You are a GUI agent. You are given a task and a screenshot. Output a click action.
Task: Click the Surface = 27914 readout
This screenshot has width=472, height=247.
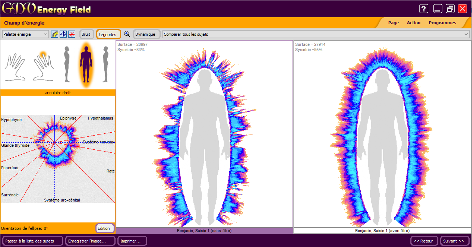pyautogui.click(x=310, y=44)
